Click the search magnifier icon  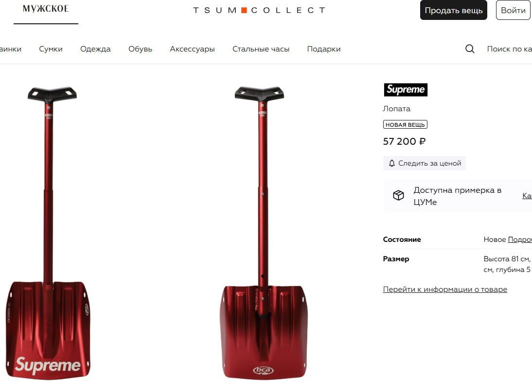point(470,49)
